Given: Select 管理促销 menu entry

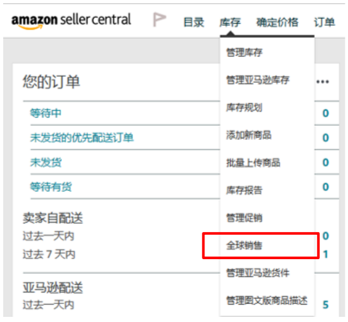Looking at the screenshot, I should click(244, 217).
